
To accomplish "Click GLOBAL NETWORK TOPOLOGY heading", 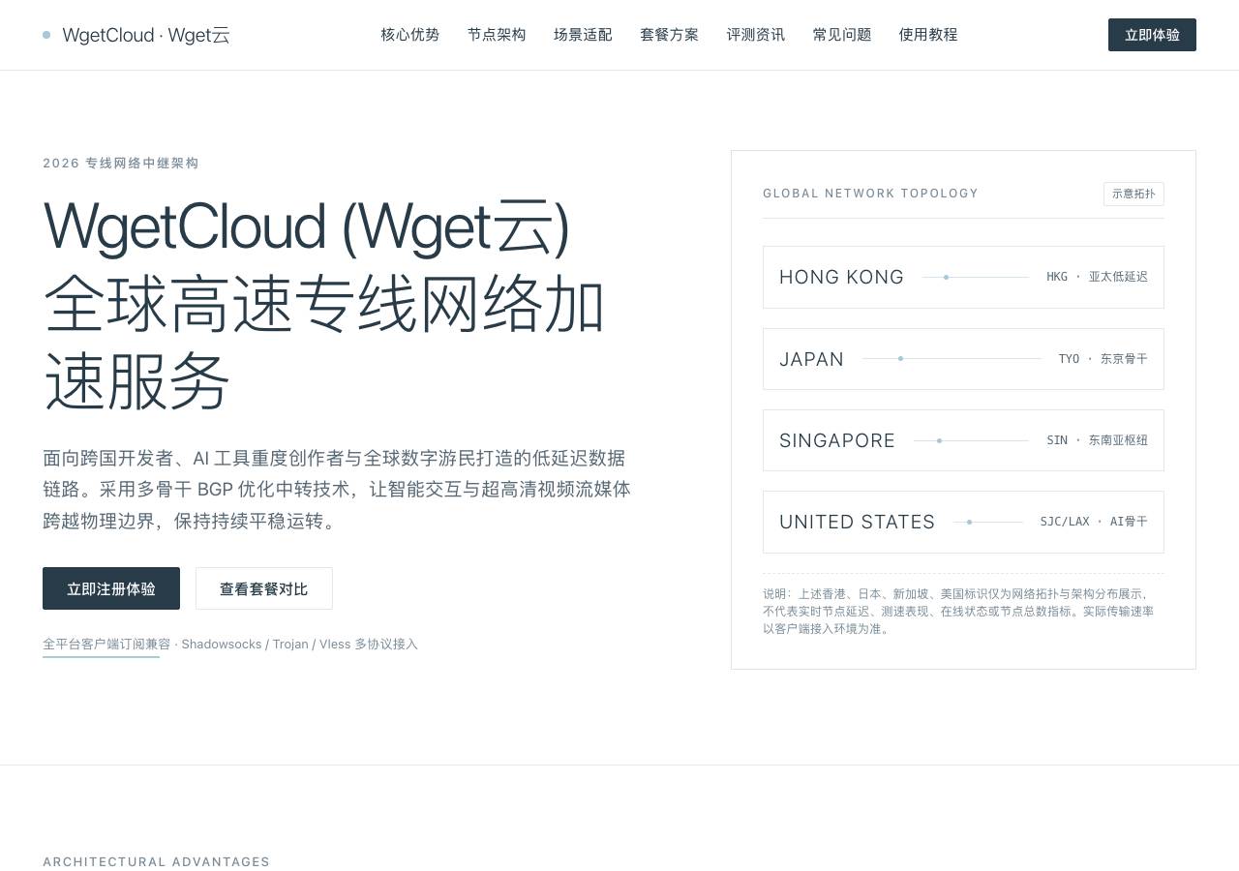I will [x=870, y=194].
